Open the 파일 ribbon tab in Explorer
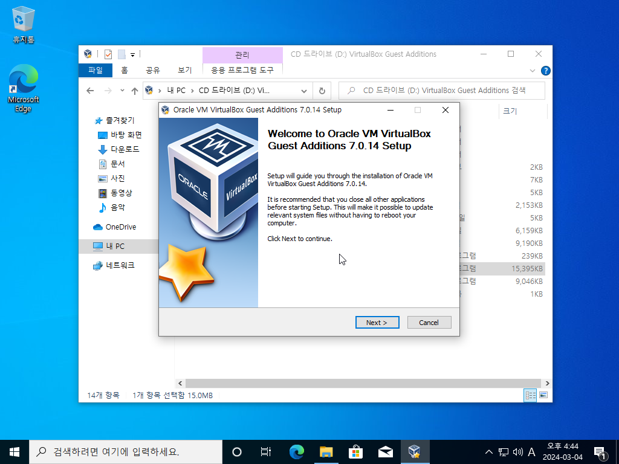 tap(95, 70)
